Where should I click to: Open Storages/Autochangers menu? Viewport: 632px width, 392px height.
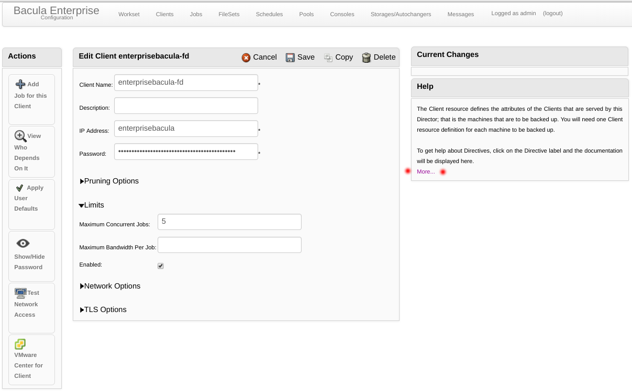(401, 14)
